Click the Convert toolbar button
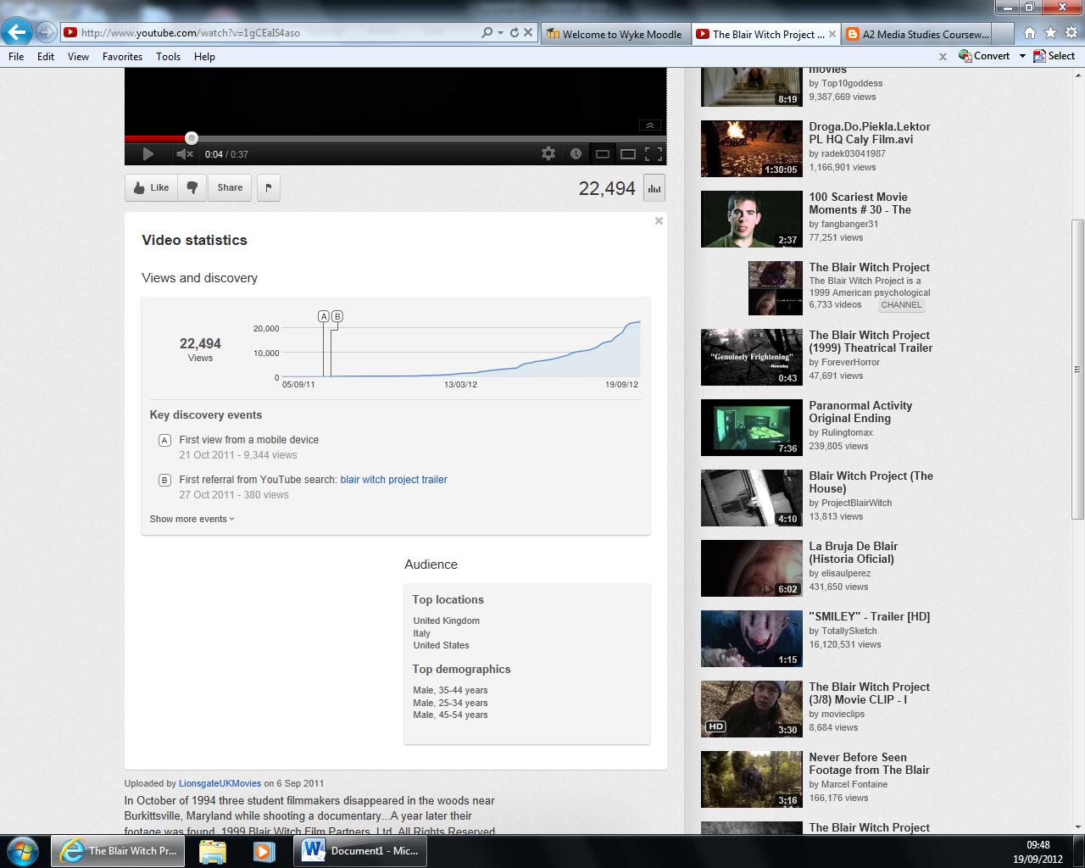Viewport: 1085px width, 868px height. [984, 56]
